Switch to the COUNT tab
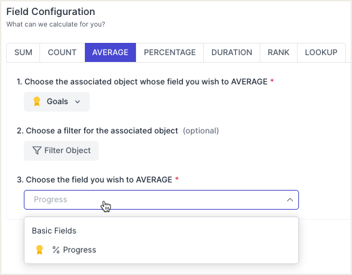The height and width of the screenshot is (275, 352). (63, 52)
